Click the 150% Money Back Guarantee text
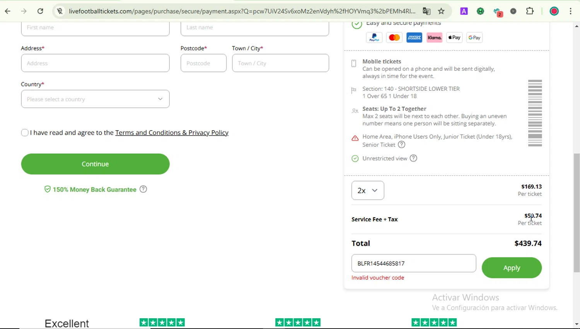The height and width of the screenshot is (329, 580). (94, 190)
